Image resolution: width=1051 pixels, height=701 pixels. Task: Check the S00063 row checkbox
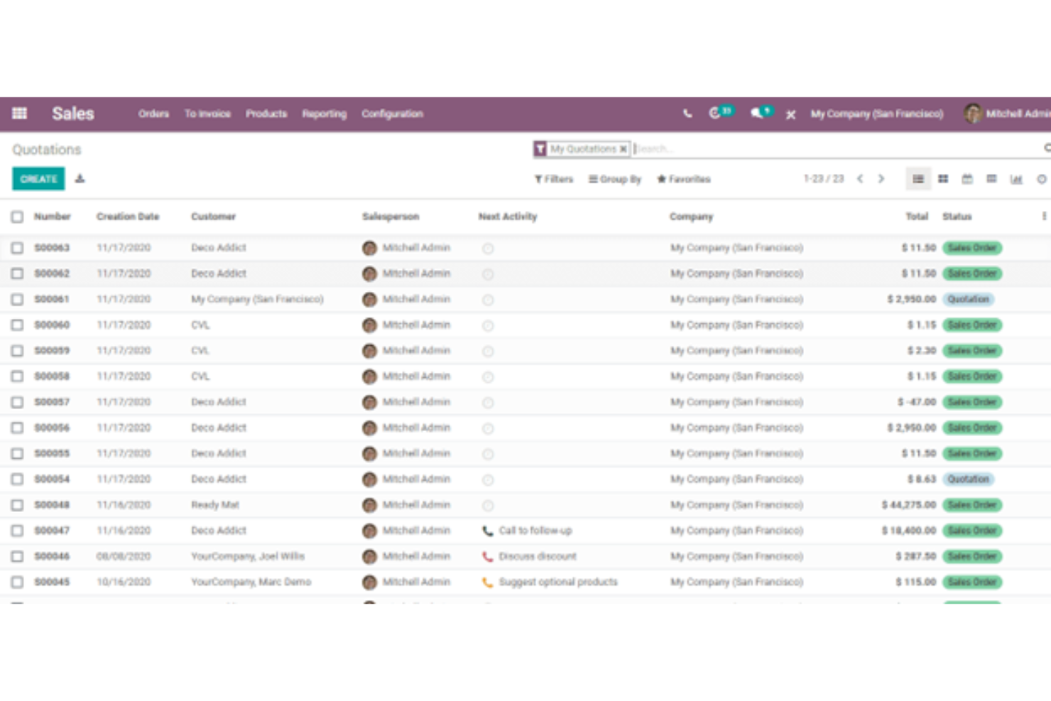click(18, 247)
